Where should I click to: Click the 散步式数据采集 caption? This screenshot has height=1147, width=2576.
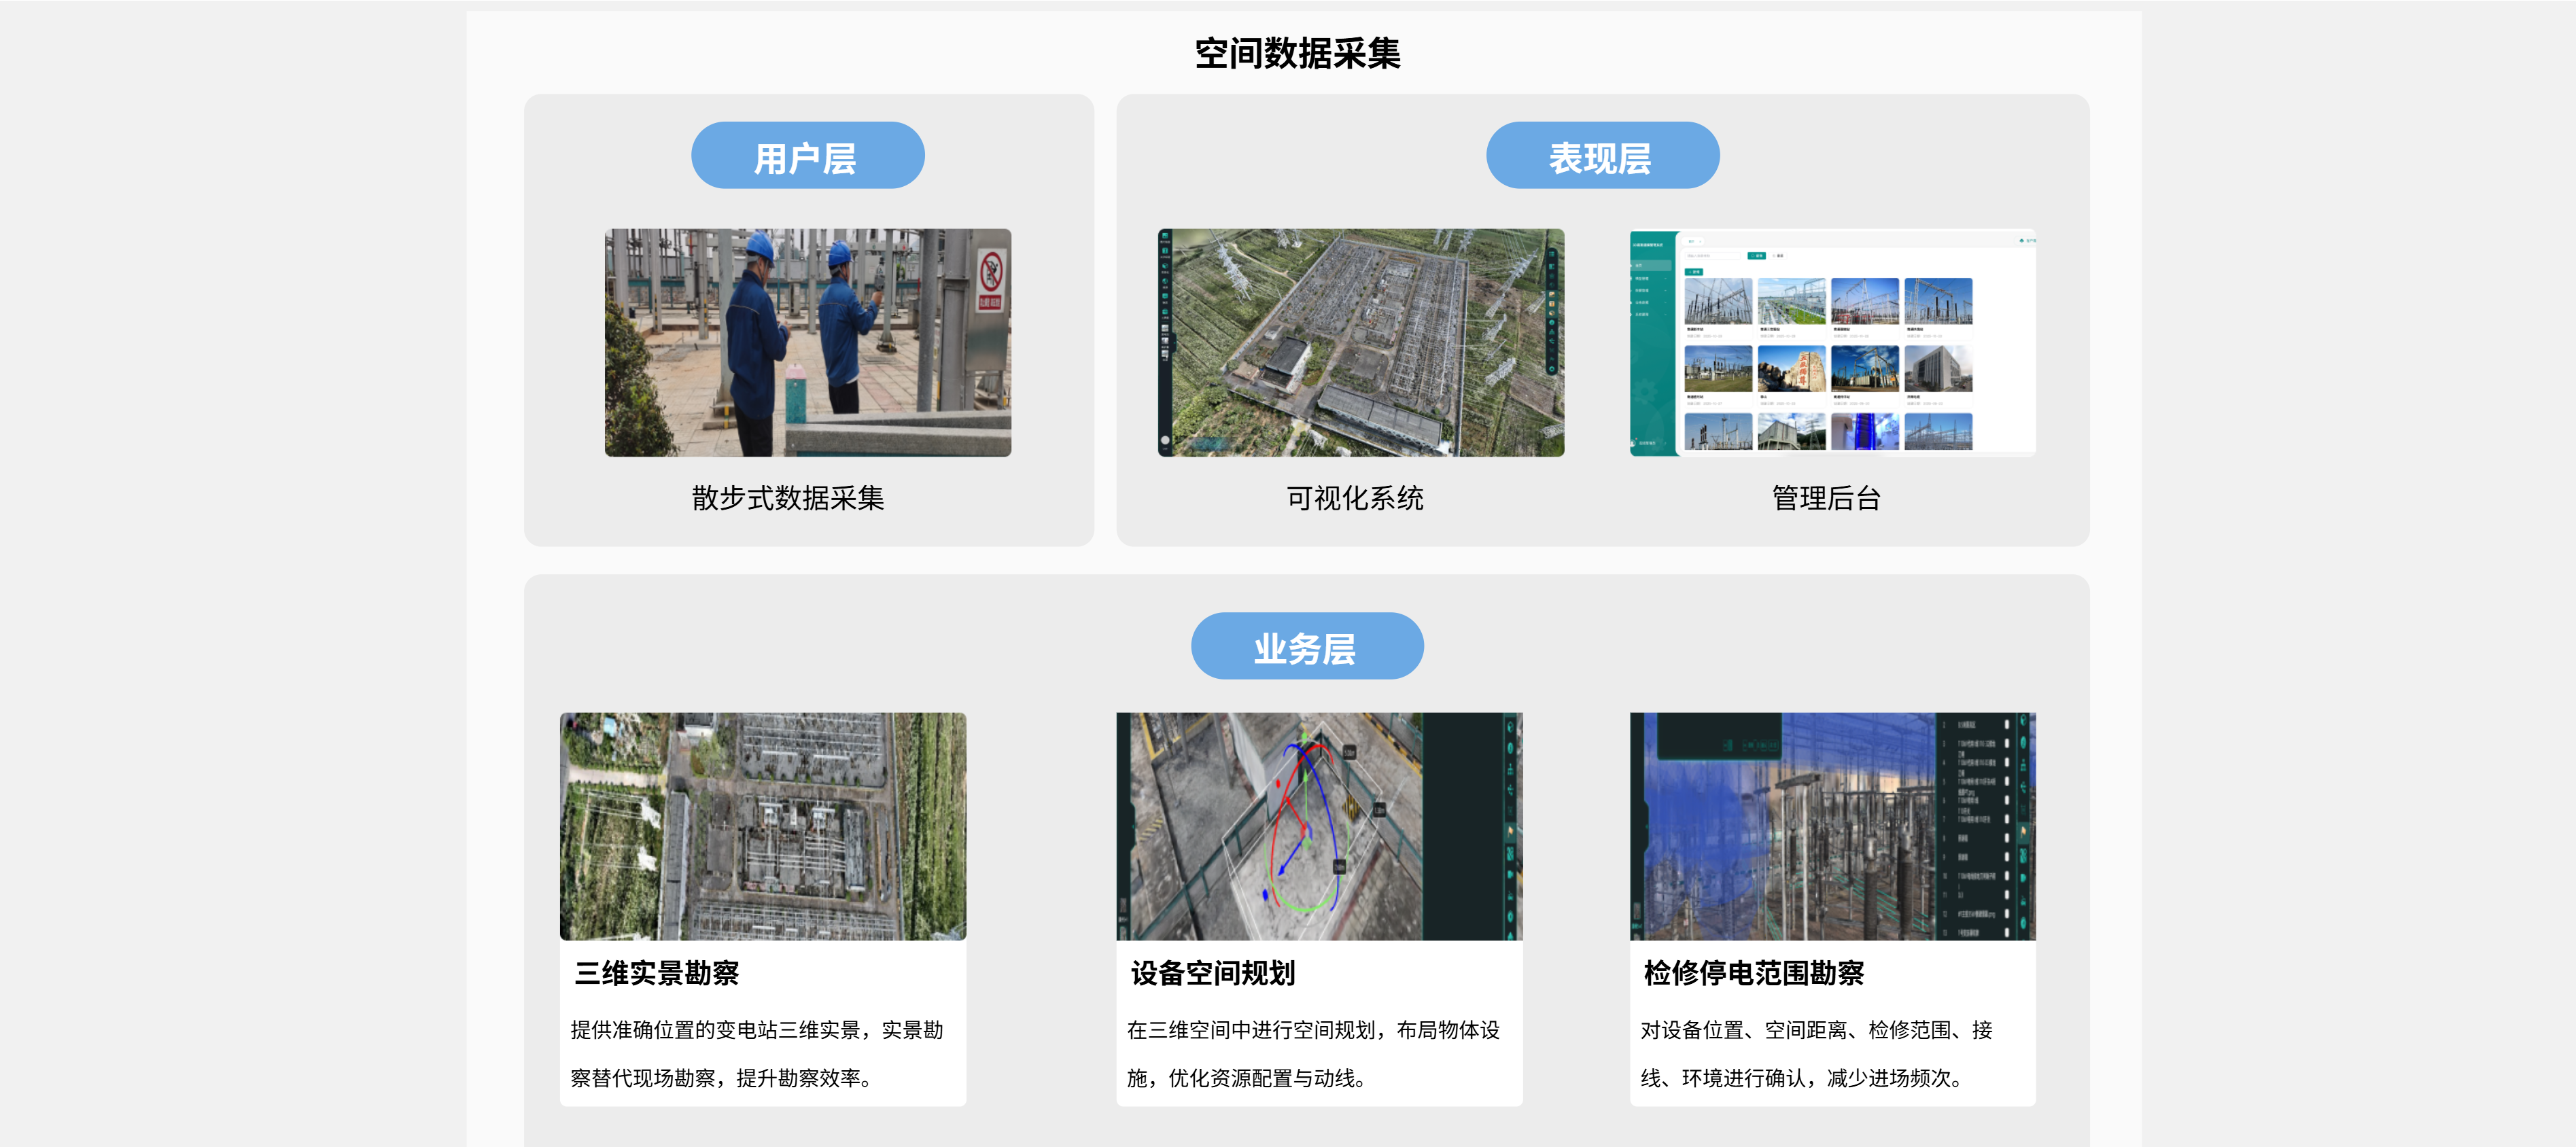click(788, 498)
